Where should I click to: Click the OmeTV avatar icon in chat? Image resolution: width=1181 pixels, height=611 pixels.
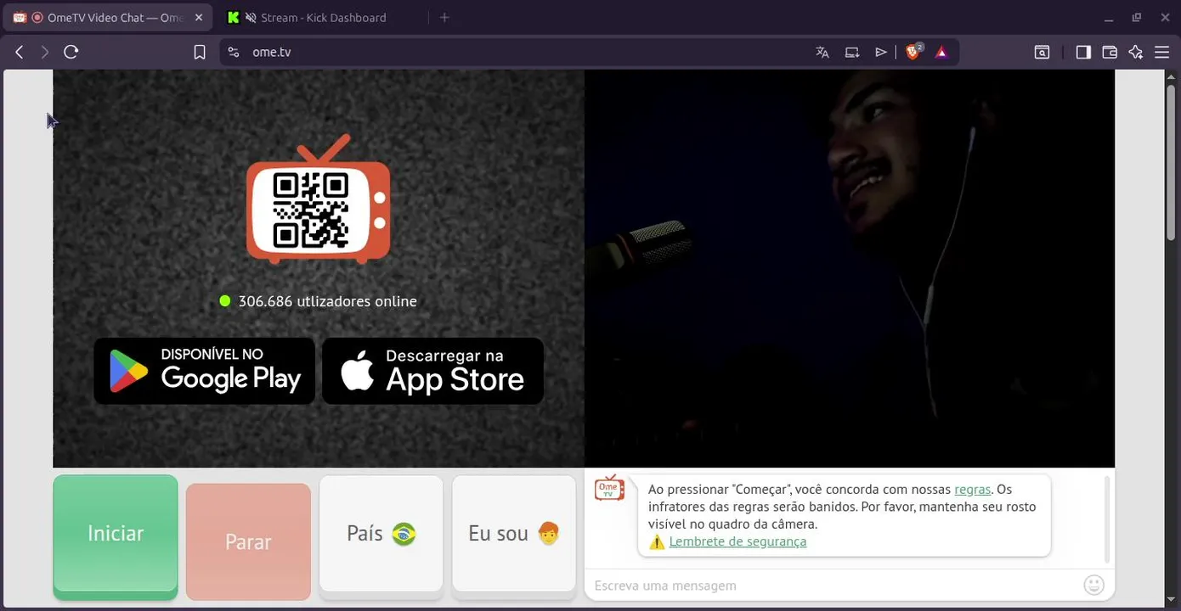[609, 488]
